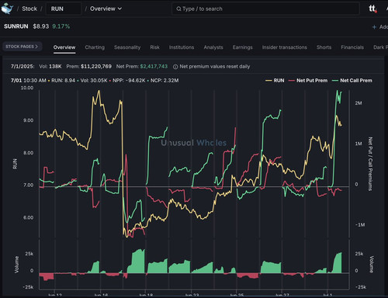Click the RUN 8.94 chart readout
Viewport: 388px width, 298px height.
[x=63, y=81]
